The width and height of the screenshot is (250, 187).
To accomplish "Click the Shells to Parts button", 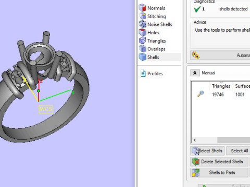I will [219, 172].
